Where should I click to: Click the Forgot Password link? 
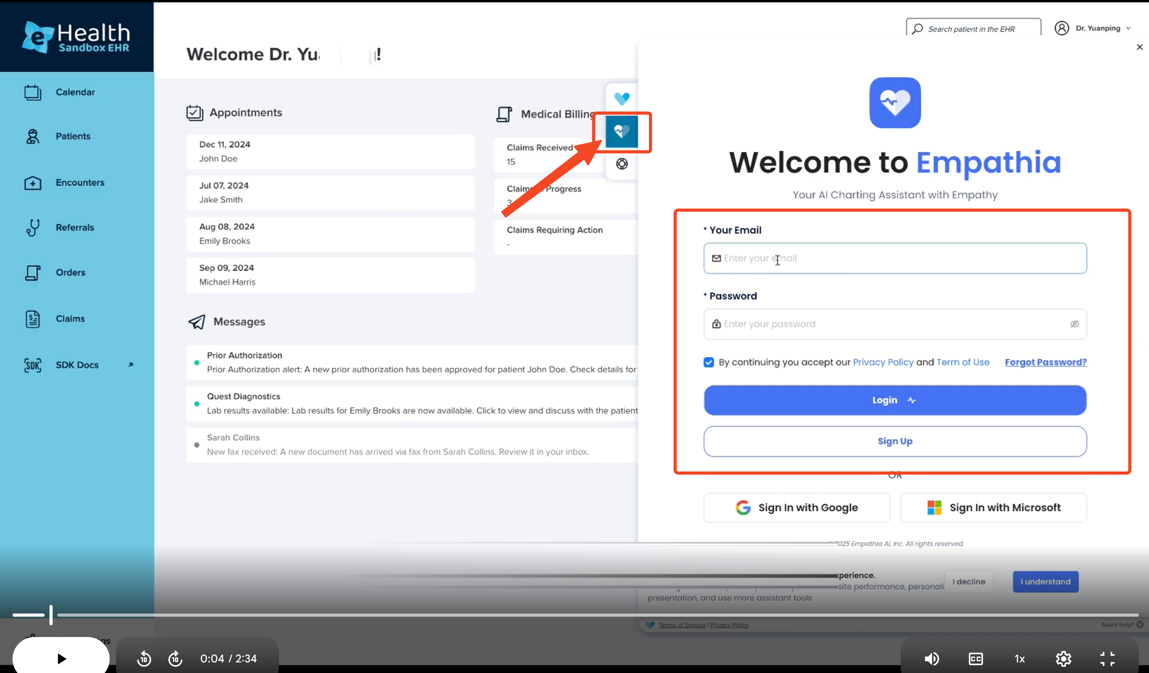(x=1046, y=362)
